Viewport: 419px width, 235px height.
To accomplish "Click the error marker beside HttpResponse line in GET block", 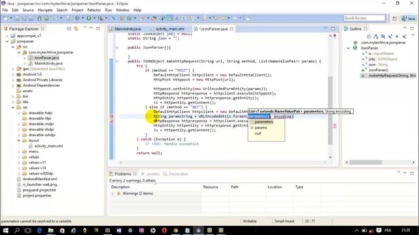I will coord(112,121).
